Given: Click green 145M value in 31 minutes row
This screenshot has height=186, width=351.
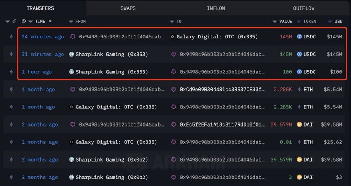Looking at the screenshot, I should coord(286,54).
